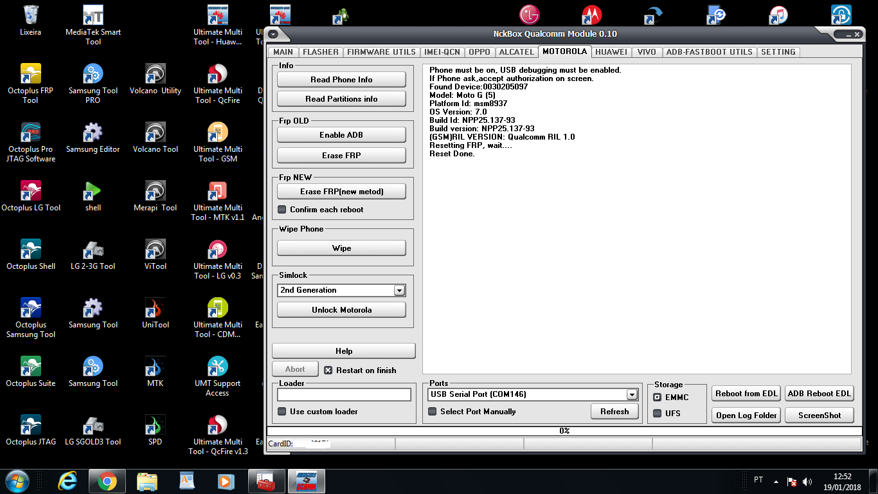Open Google Chrome from the taskbar
The width and height of the screenshot is (878, 494).
[107, 480]
